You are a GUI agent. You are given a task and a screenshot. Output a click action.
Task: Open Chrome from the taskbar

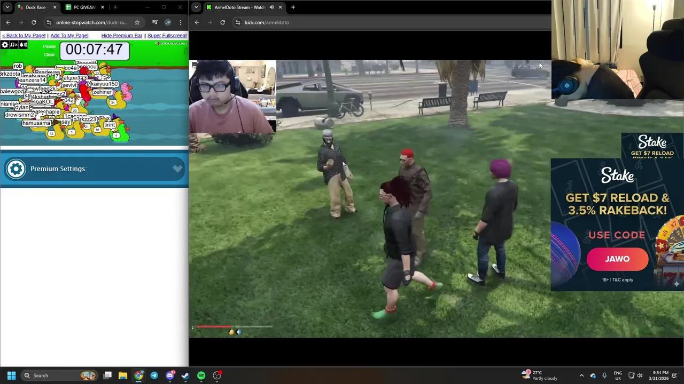click(138, 375)
